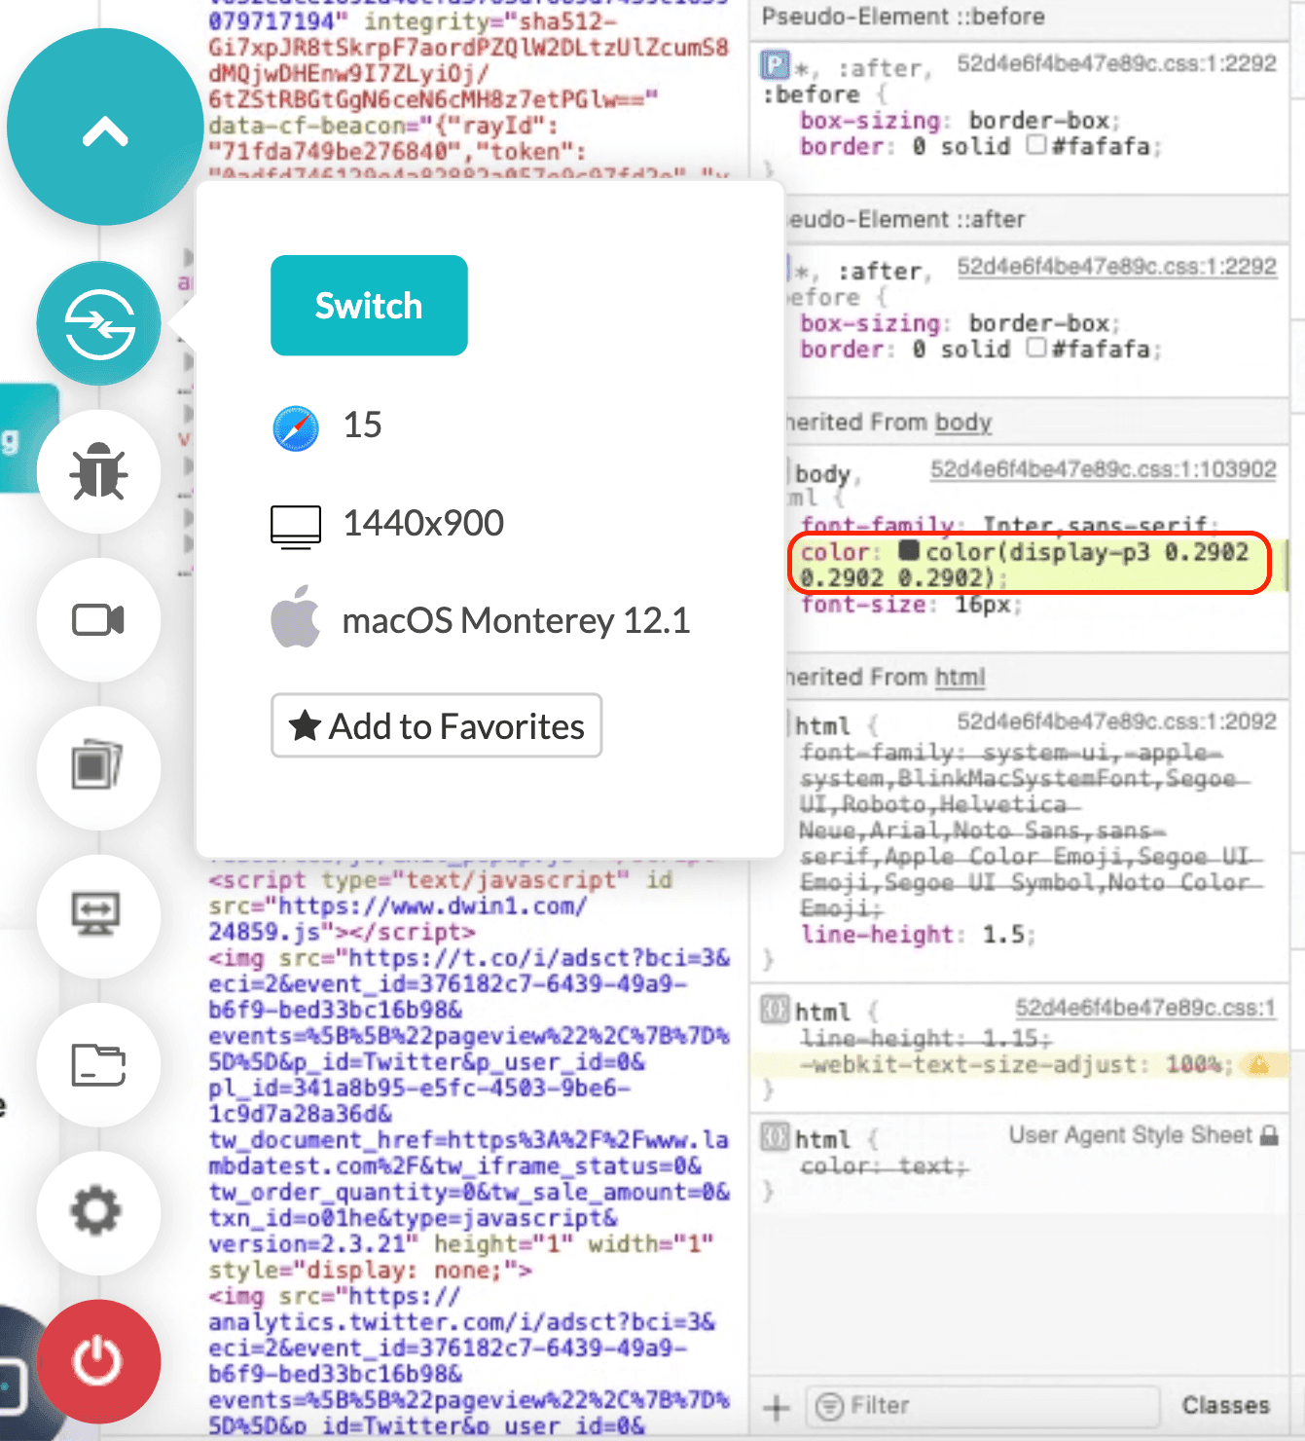Click the 'font-family: Inter, sans-serif' declaration
1305x1441 pixels.
tap(1009, 526)
